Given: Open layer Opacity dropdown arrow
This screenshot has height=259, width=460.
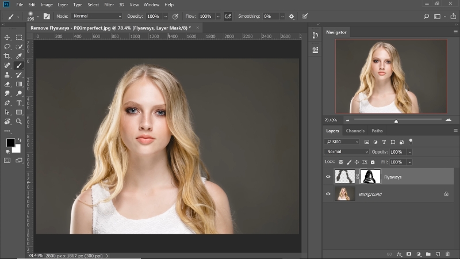Looking at the screenshot, I should pyautogui.click(x=409, y=152).
